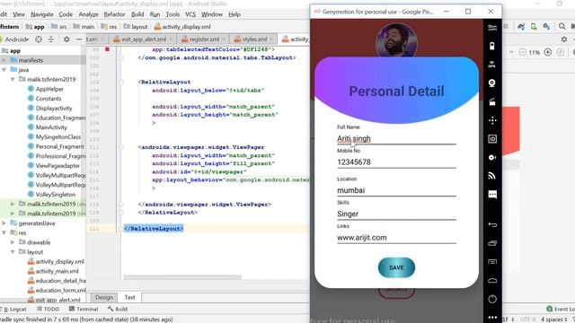
Task: Open Genymotion GPS widget
Action: coord(492,65)
